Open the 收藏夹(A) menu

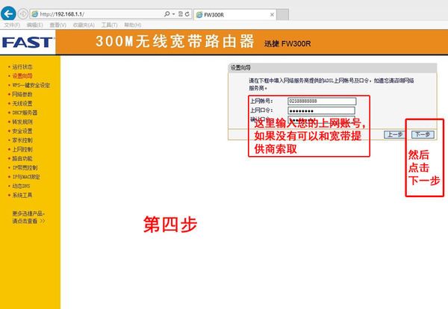(84, 25)
